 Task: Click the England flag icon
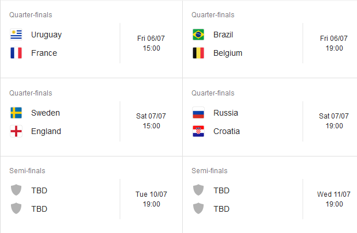coord(16,131)
